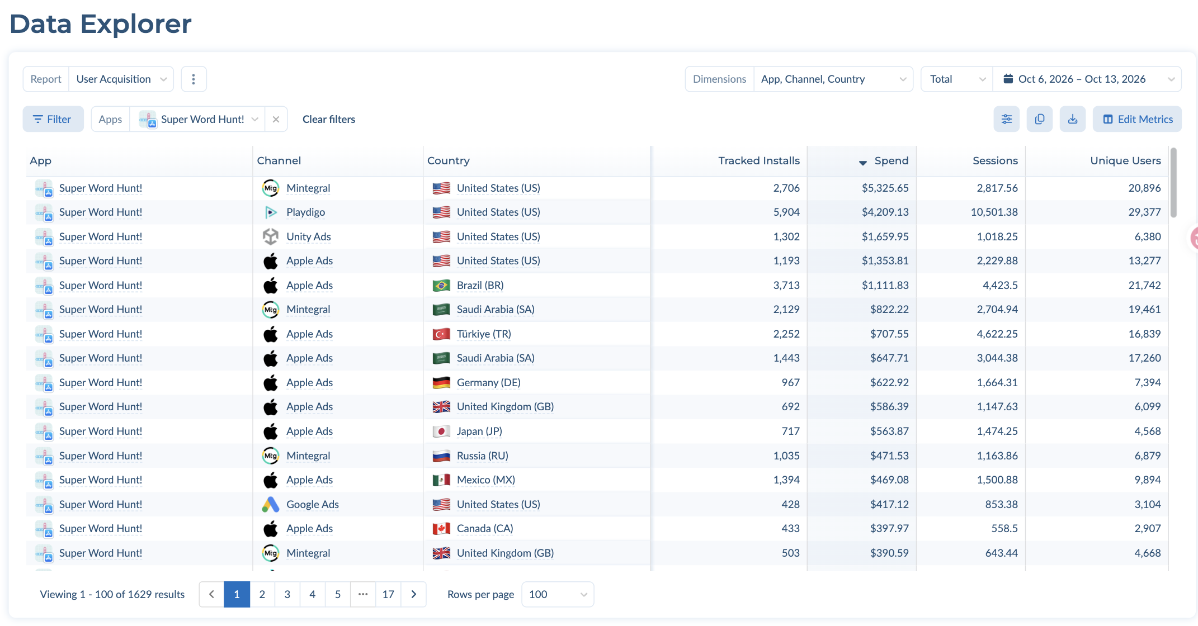1198x626 pixels.
Task: Open Edit Metrics panel
Action: 1138,119
